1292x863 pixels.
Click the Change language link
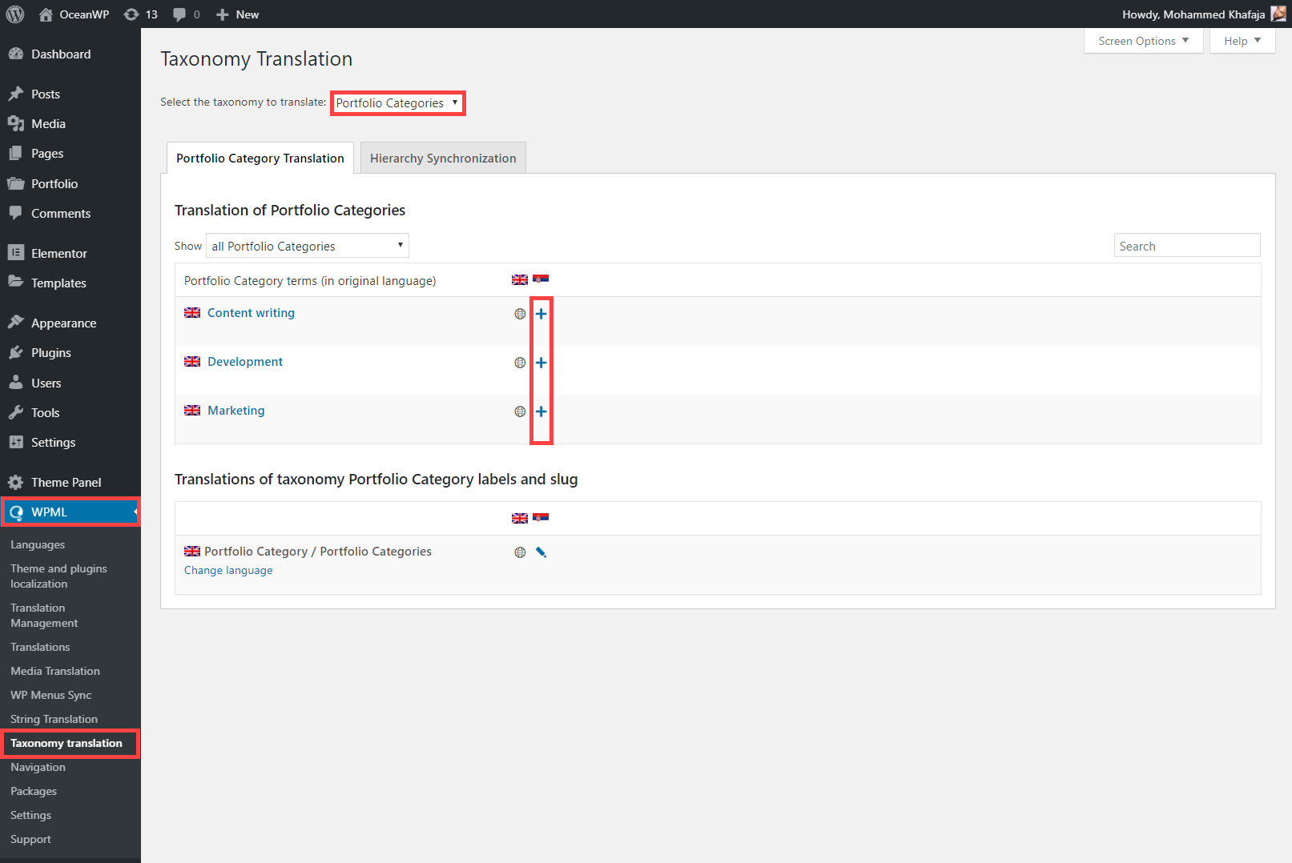pyautogui.click(x=228, y=571)
